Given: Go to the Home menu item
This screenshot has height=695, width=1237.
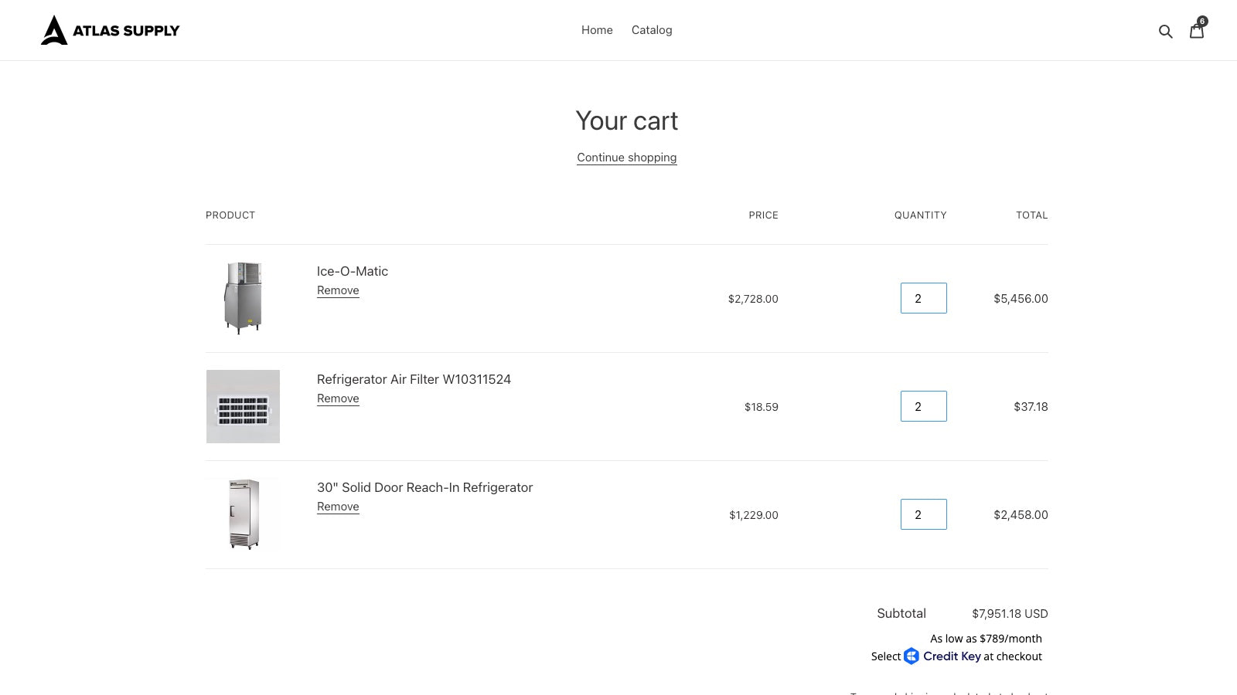Looking at the screenshot, I should point(597,30).
